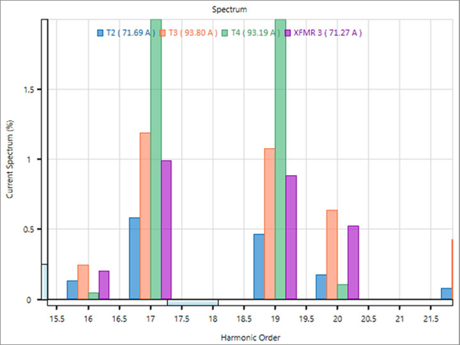Screen dimensions: 460x345
Task: Click the light blue horizontal axis scroll handle
Action: tap(193, 302)
